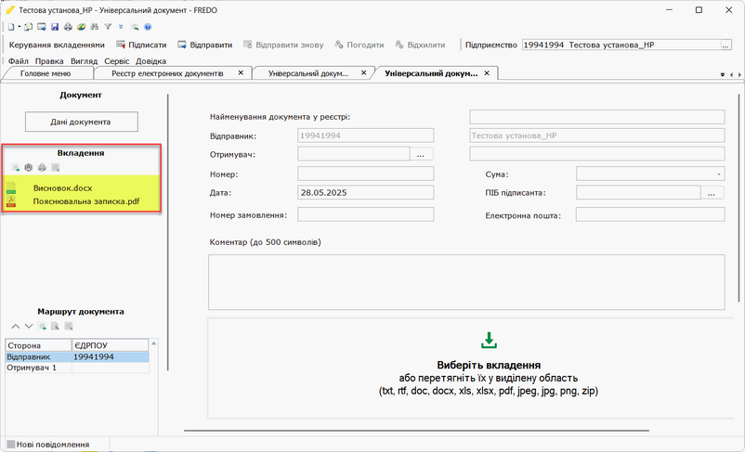Click the Відправити знову button

[283, 45]
